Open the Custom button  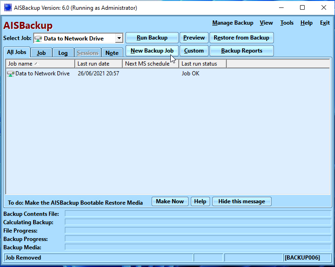194,51
